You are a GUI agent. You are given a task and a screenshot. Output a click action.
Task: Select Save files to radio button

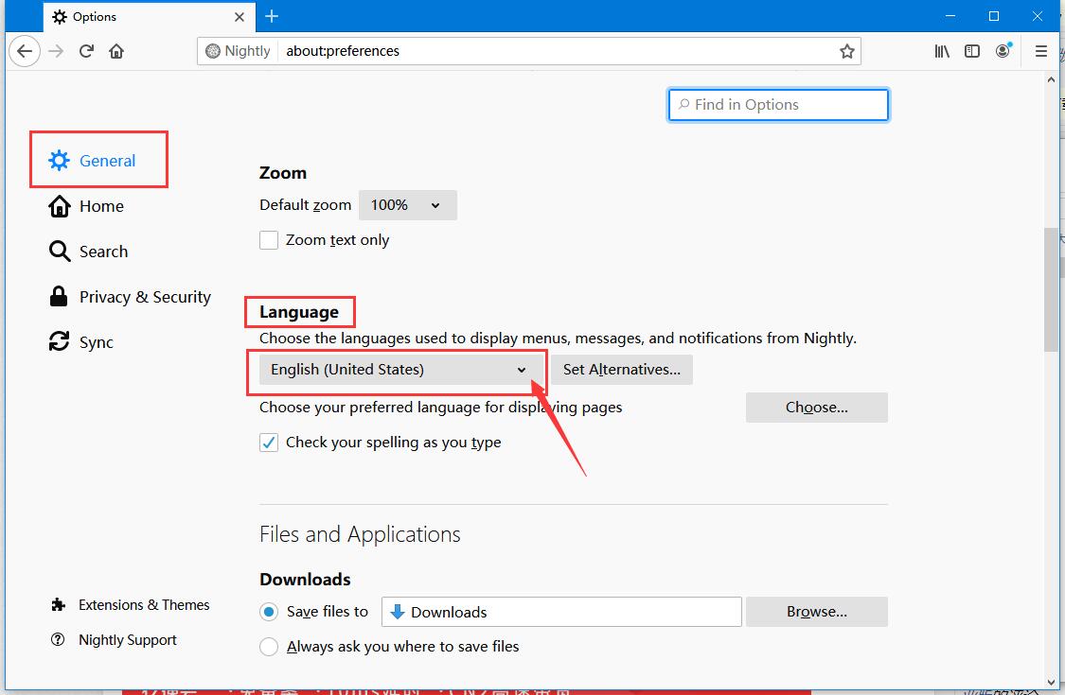[269, 612]
